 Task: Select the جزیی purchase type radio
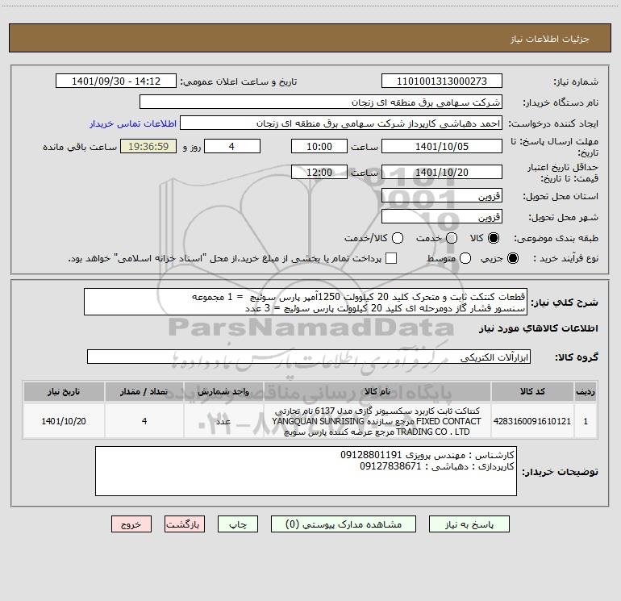tap(512, 258)
